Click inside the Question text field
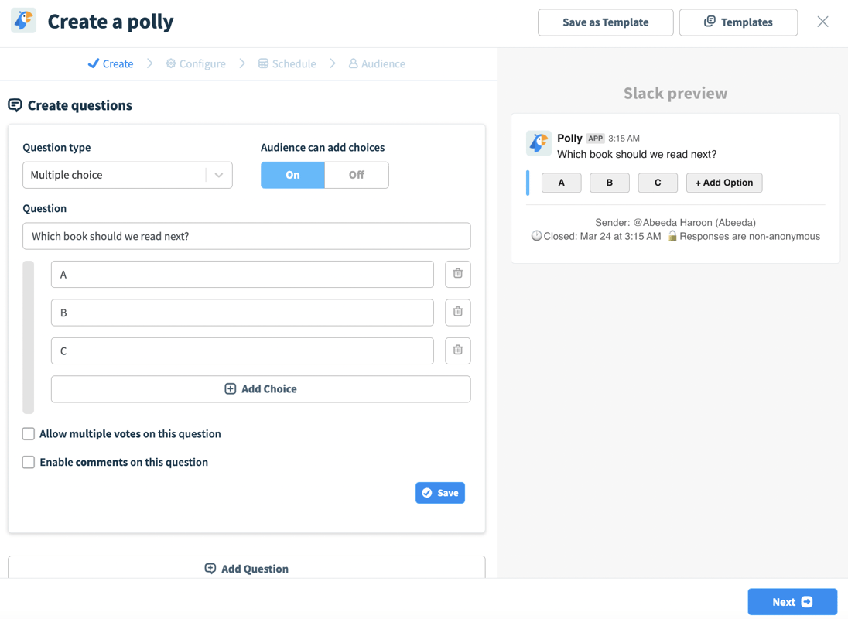 (246, 236)
